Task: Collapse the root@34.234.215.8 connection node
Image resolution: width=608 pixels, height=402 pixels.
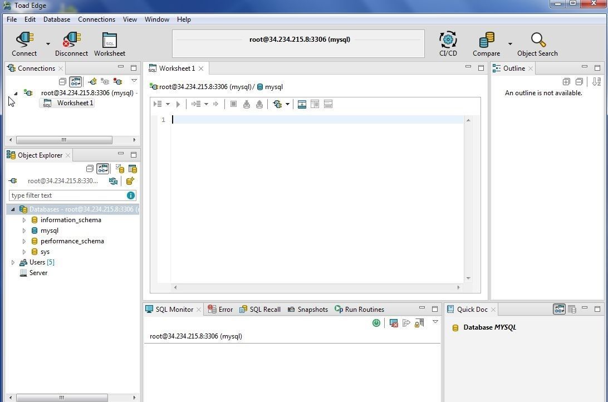Action: pyautogui.click(x=16, y=93)
